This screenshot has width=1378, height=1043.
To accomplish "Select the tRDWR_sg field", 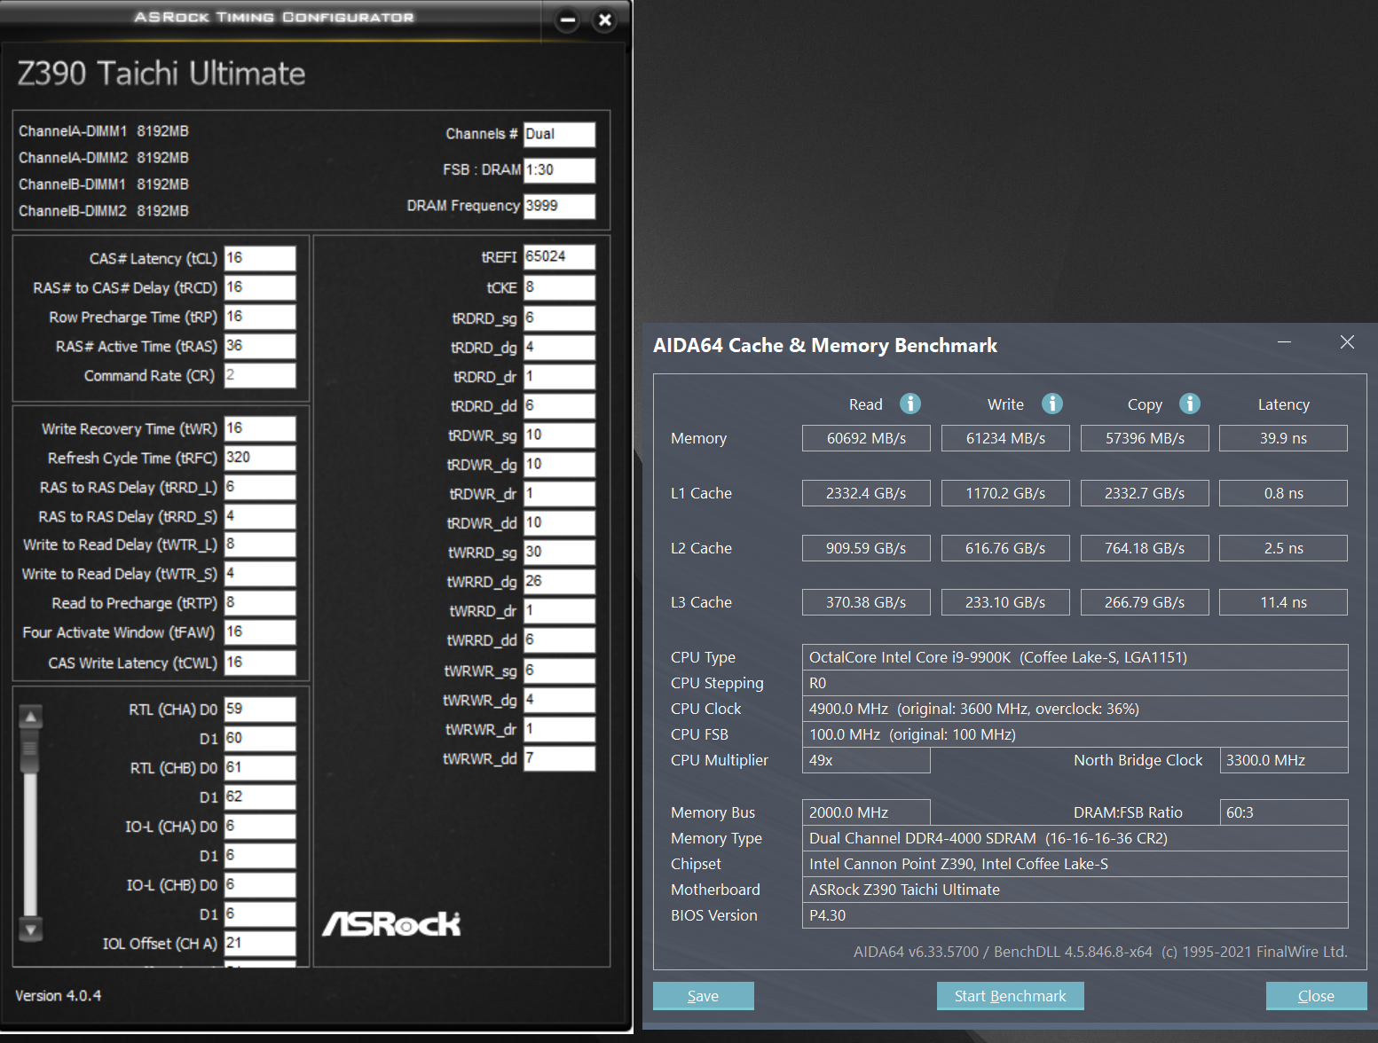I will pos(560,435).
